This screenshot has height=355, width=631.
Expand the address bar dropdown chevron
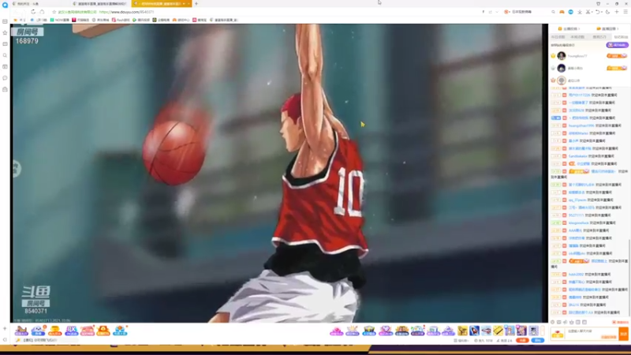[497, 12]
